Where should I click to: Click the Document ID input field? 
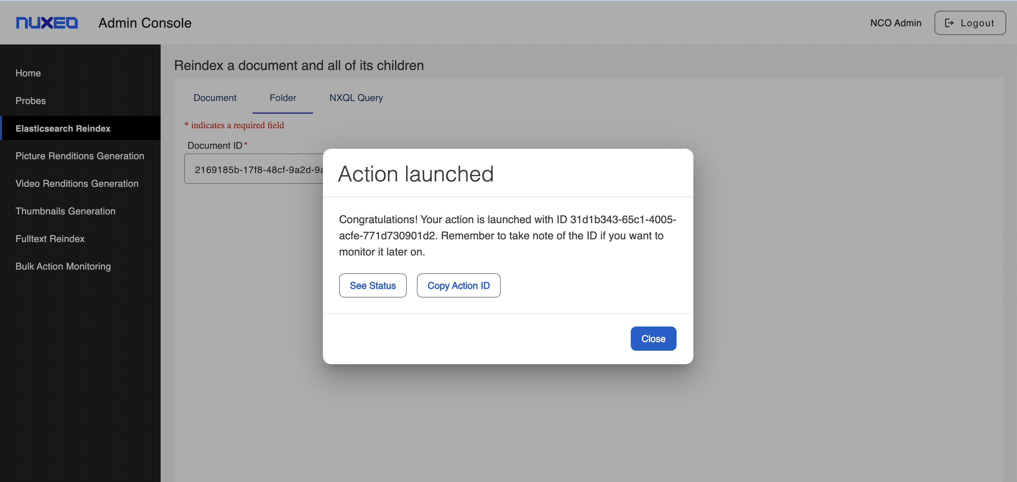pos(253,169)
